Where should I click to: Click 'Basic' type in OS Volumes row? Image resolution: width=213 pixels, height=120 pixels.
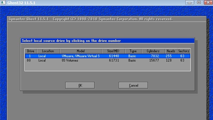pyautogui.click(x=132, y=61)
